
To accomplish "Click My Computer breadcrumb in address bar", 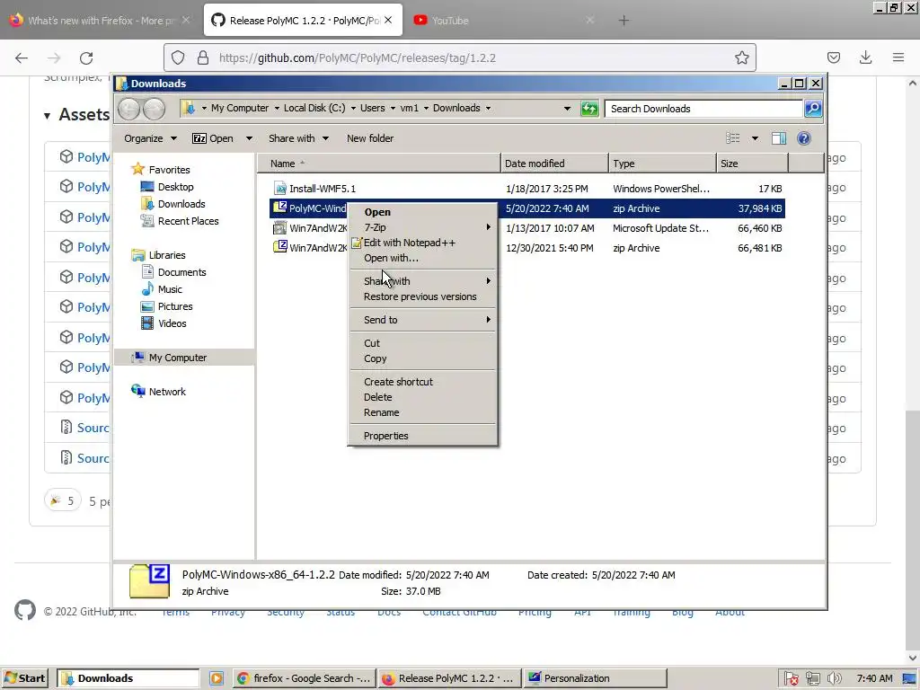I will coord(239,108).
